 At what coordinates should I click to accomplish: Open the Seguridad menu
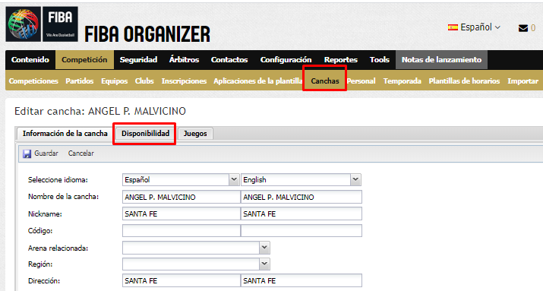pyautogui.click(x=138, y=59)
